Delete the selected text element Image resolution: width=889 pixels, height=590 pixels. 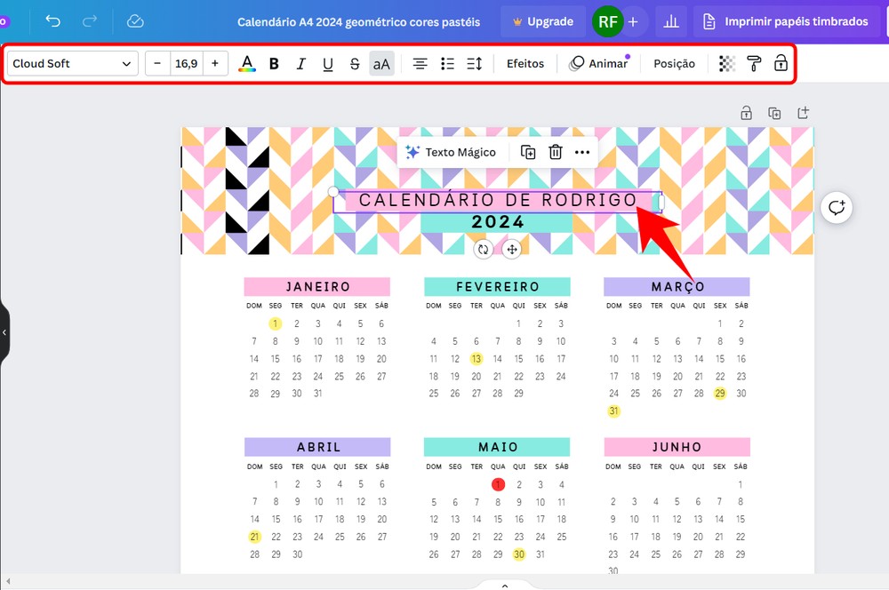[x=556, y=152]
